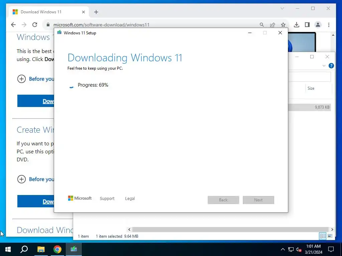The image size is (342, 256).
Task: Open the address bar zoom/search magnifier
Action: [262, 25]
